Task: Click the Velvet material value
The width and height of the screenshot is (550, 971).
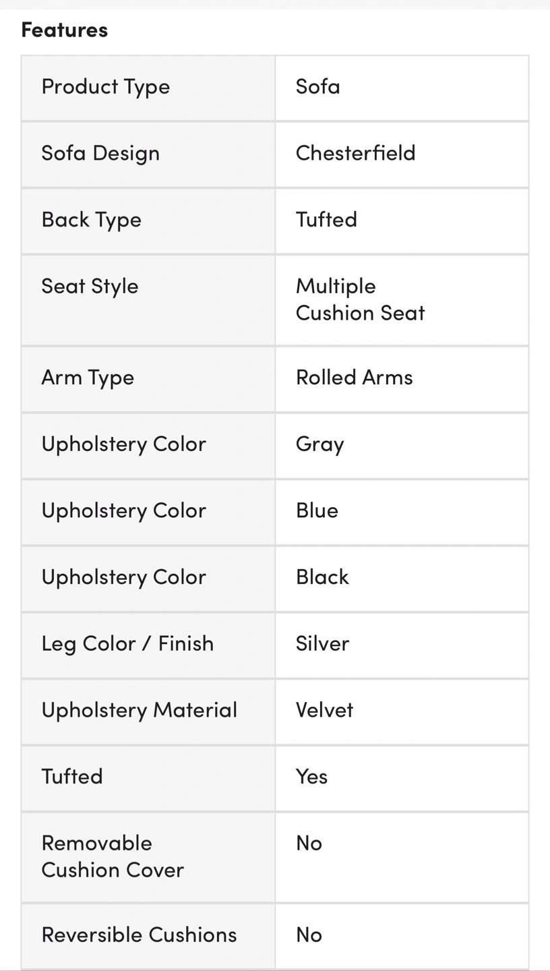Action: coord(324,710)
